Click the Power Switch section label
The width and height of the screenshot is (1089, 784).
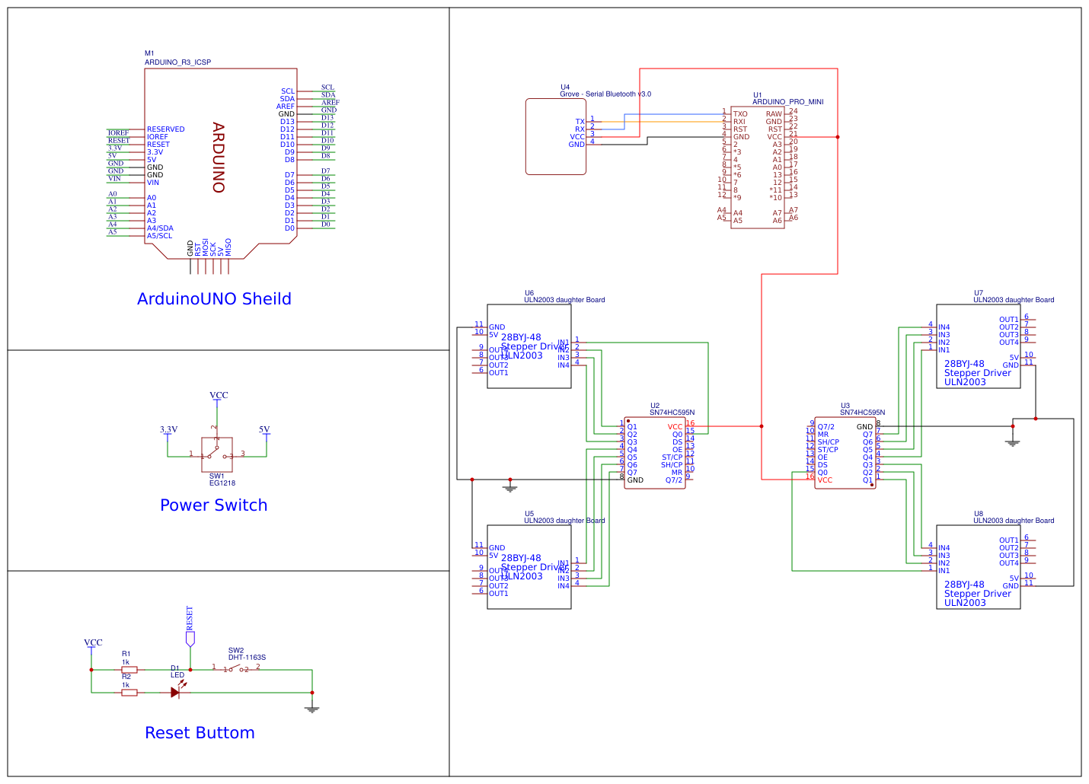coord(213,505)
